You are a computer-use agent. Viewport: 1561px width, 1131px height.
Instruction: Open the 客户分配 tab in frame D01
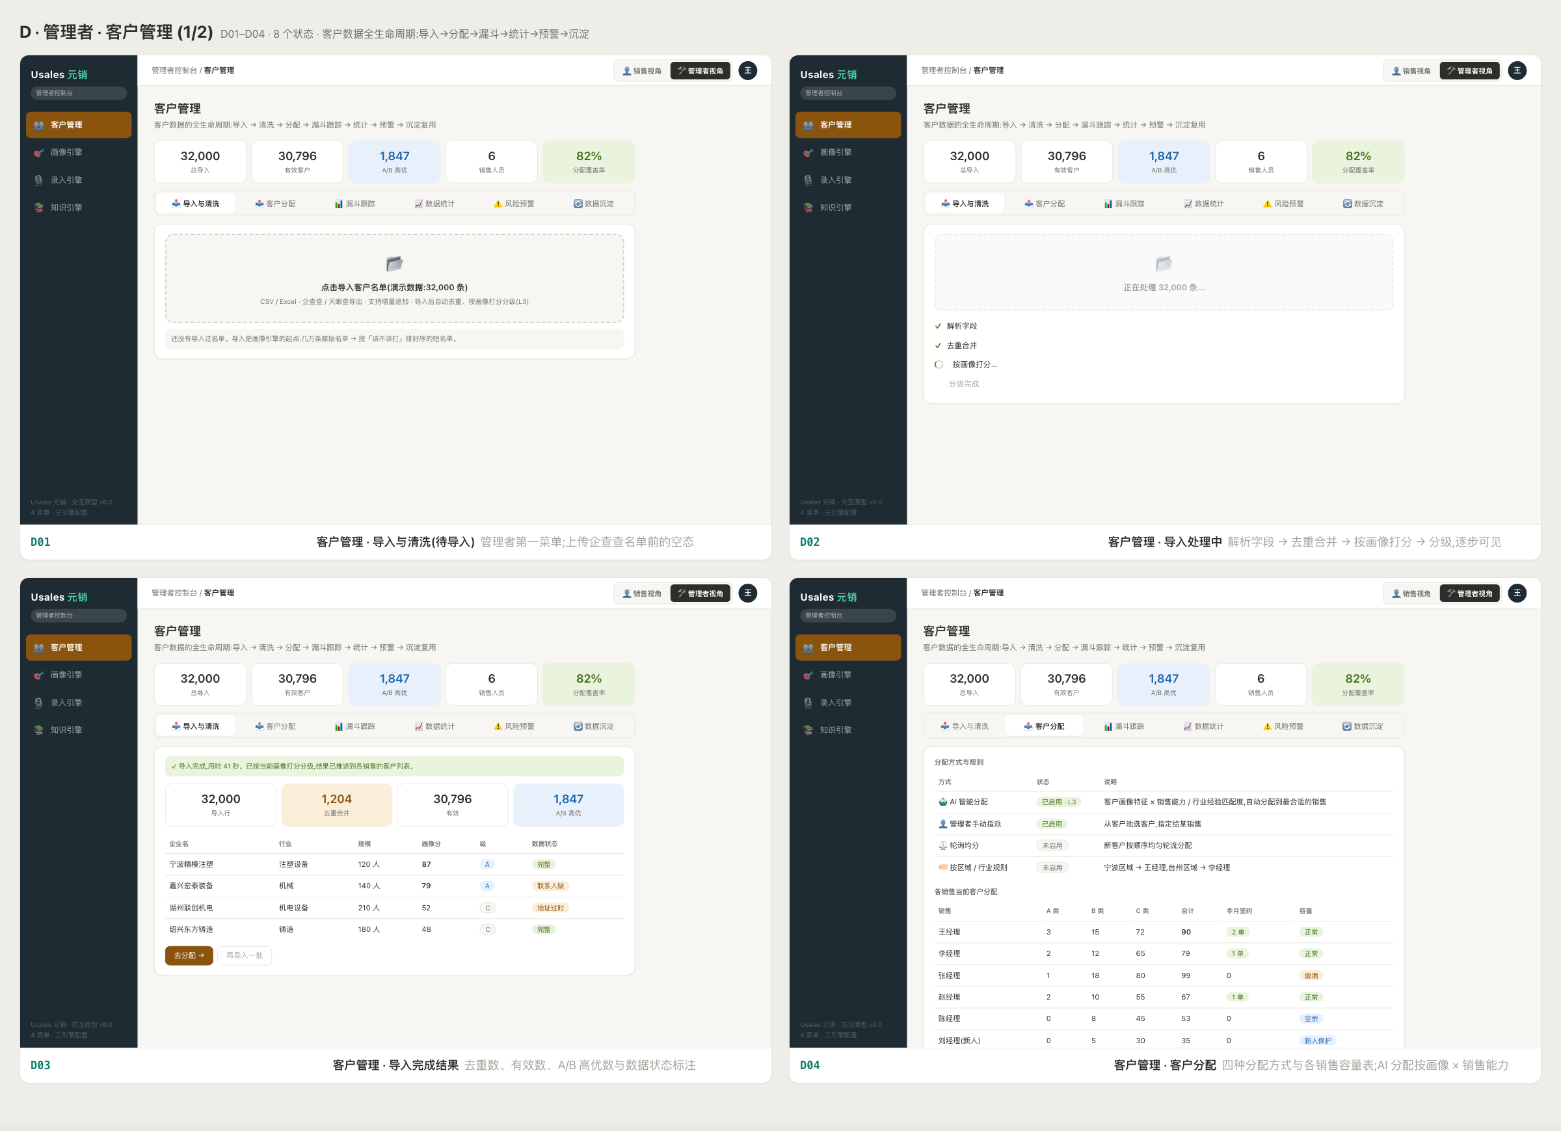coord(275,204)
